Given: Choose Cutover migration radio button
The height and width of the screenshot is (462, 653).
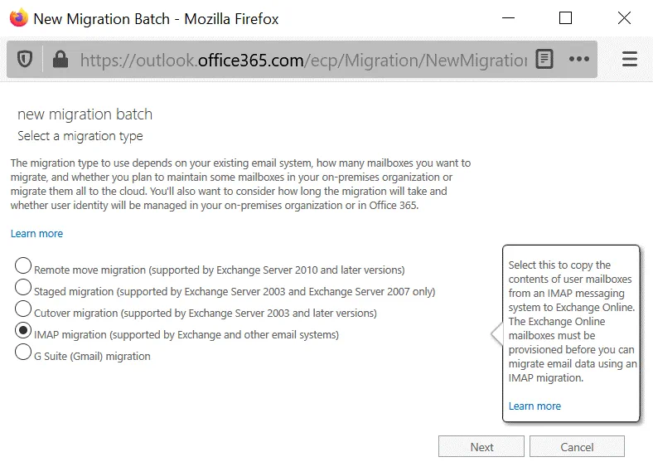Looking at the screenshot, I should pyautogui.click(x=23, y=309).
